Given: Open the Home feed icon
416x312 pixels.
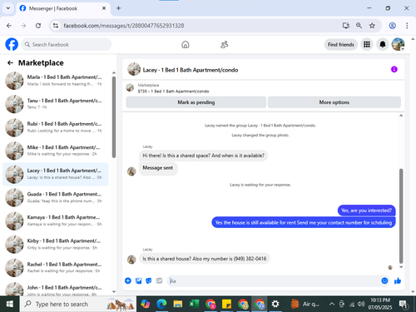Looking at the screenshot, I should [x=186, y=44].
